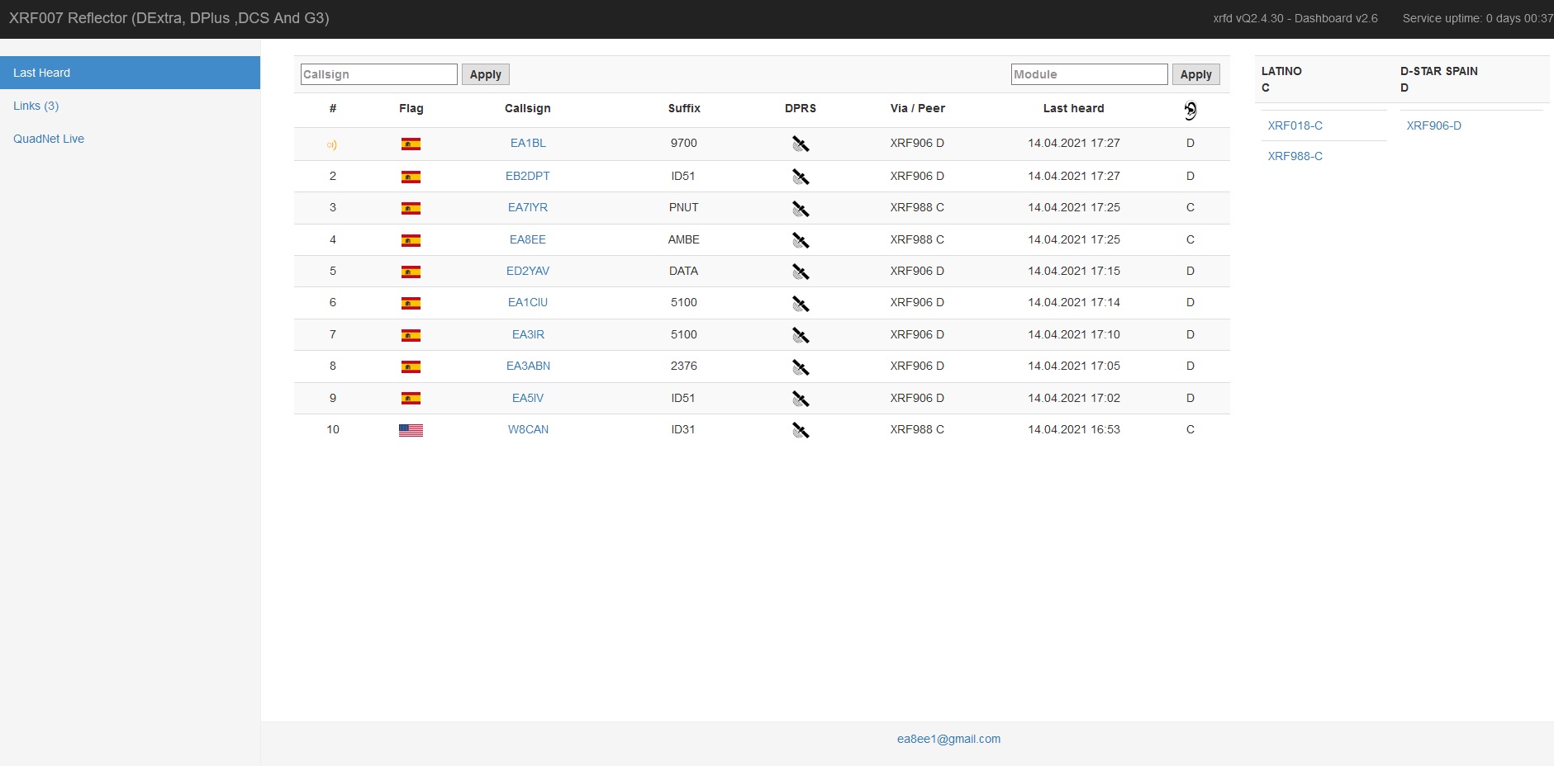Click Apply button beside Module filter
This screenshot has width=1554, height=766.
[1195, 74]
